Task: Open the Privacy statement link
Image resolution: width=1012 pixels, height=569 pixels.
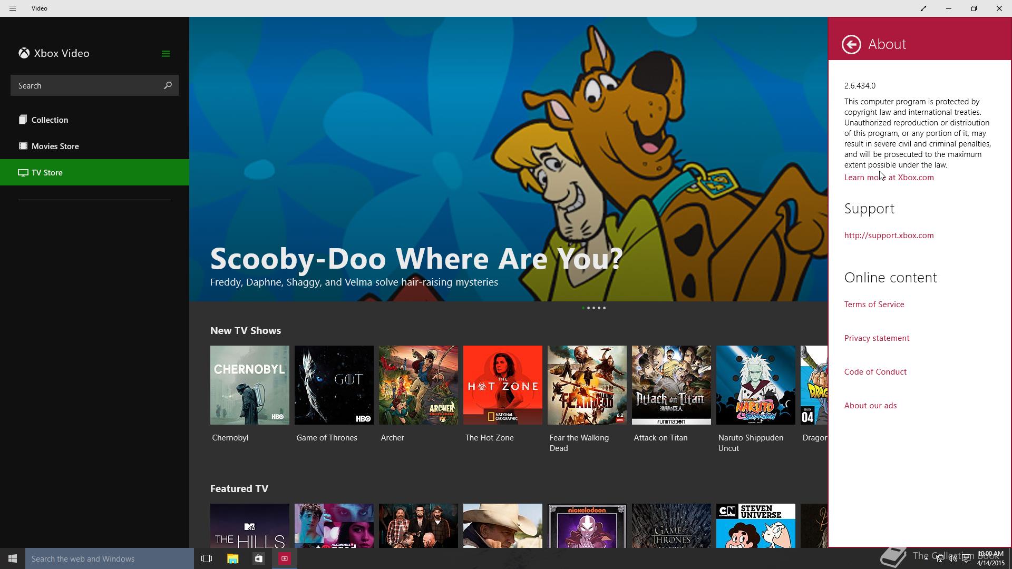Action: 877,338
